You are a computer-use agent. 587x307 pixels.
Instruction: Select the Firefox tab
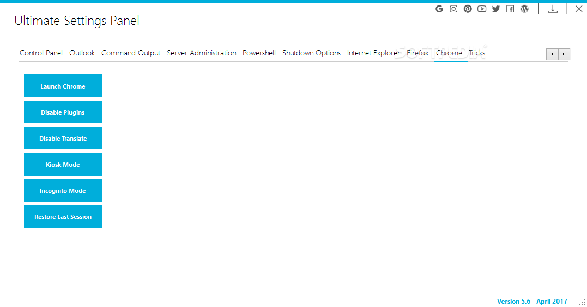tap(417, 53)
